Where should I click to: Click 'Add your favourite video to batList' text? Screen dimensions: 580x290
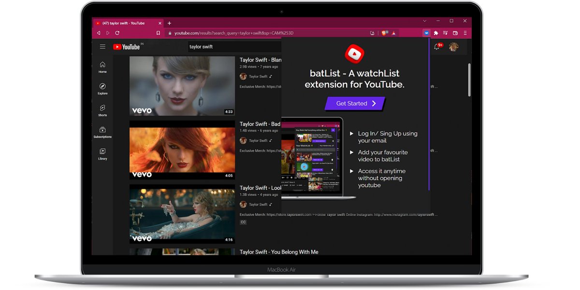383,156
